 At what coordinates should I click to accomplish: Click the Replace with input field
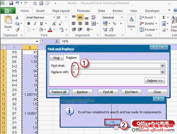click(117, 72)
